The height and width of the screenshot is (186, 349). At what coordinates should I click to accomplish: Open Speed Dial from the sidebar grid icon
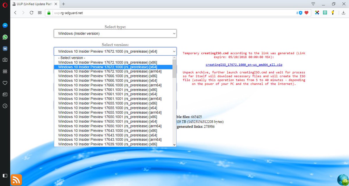pos(5,71)
